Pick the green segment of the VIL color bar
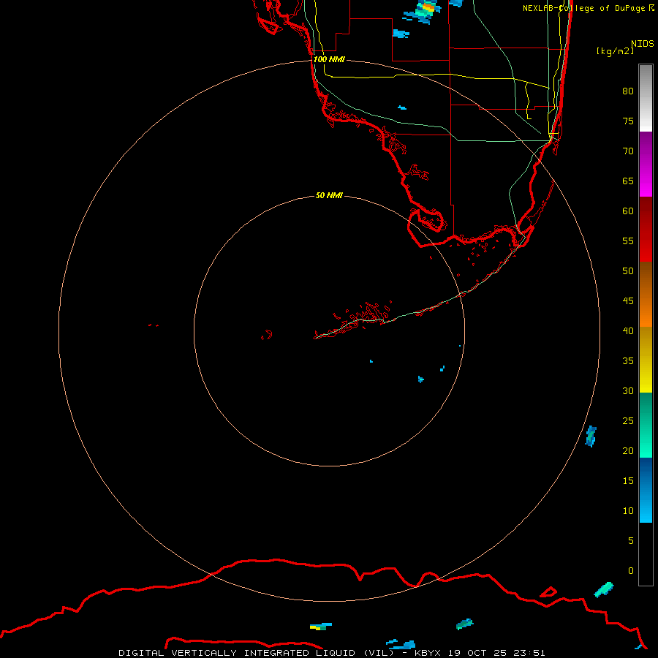 [646, 425]
